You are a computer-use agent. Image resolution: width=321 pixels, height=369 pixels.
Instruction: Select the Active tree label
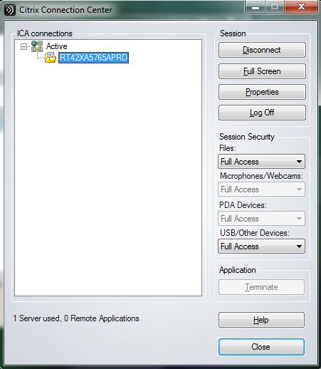click(56, 46)
